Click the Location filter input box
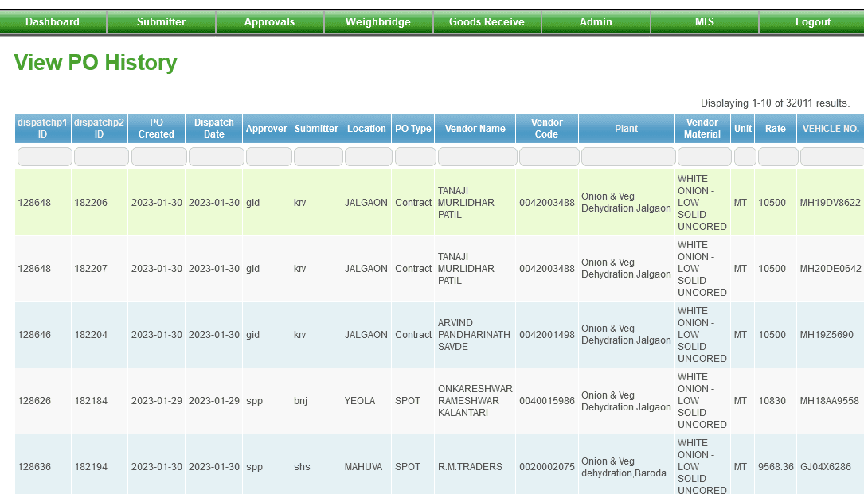The image size is (864, 494). [x=366, y=156]
